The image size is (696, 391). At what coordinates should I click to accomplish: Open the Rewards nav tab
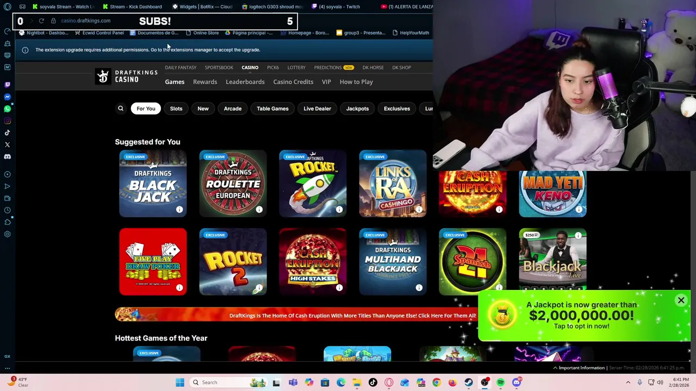[205, 82]
